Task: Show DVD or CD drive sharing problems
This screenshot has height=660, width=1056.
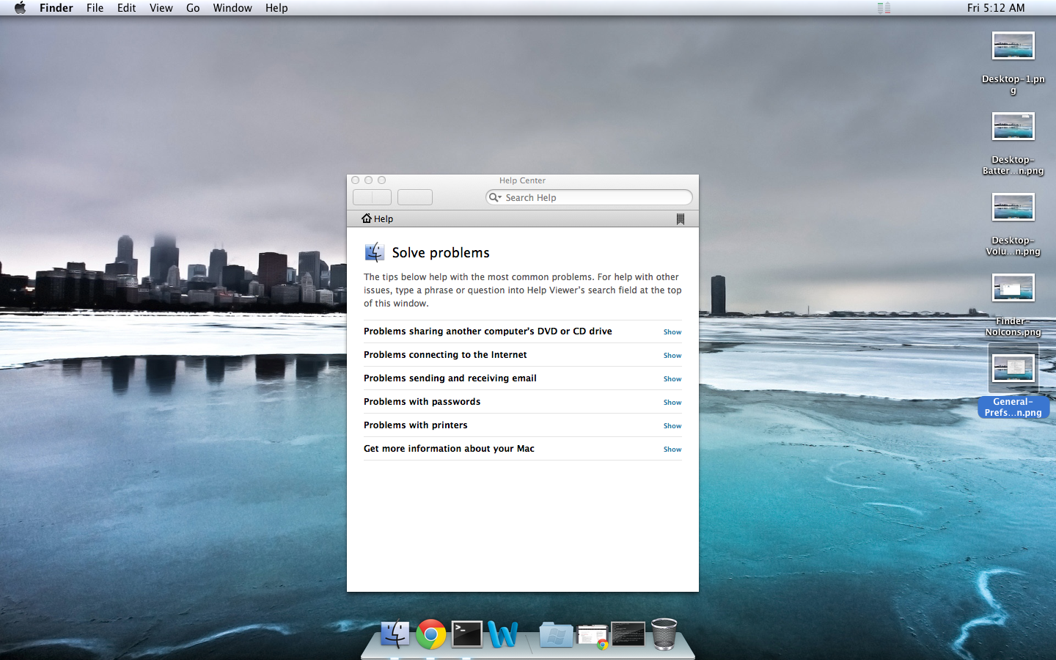Action: point(672,332)
